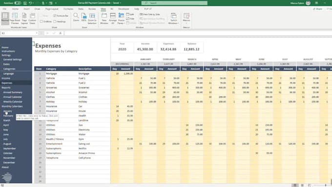Image resolution: width=332 pixels, height=187 pixels.
Task: Select the Year cell 2020
Action: coord(122,49)
